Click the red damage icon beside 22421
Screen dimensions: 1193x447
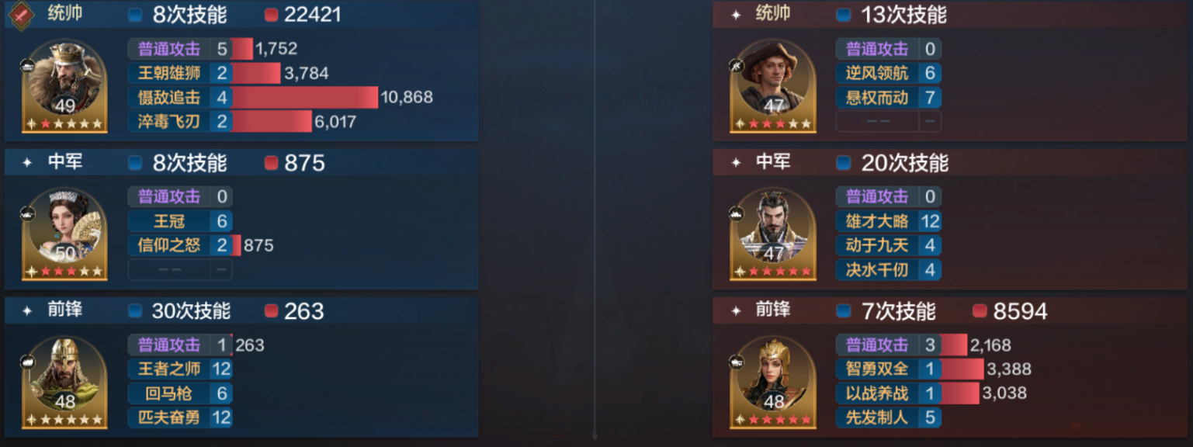[271, 15]
